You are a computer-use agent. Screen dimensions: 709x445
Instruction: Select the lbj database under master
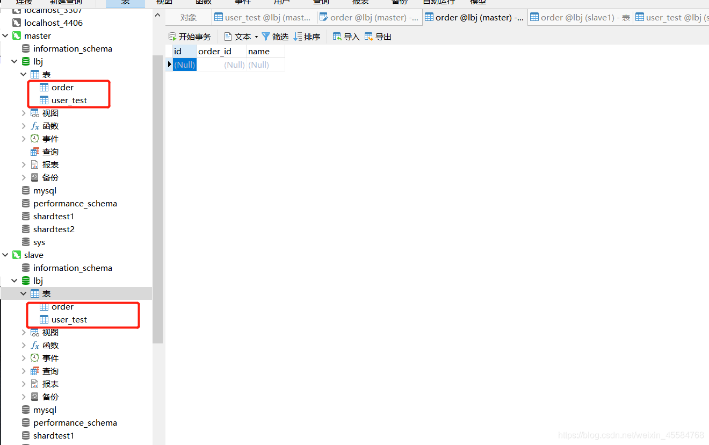(x=38, y=61)
